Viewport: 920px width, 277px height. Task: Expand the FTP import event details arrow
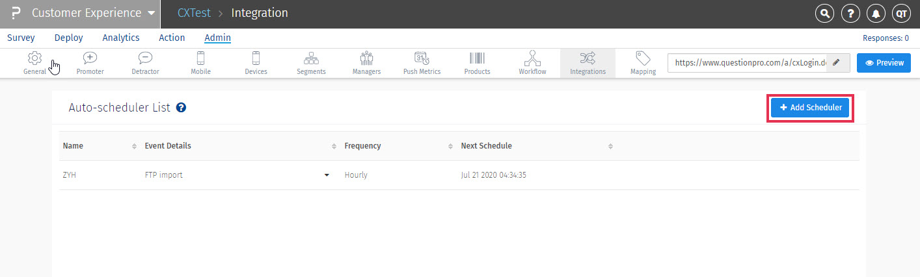click(327, 175)
